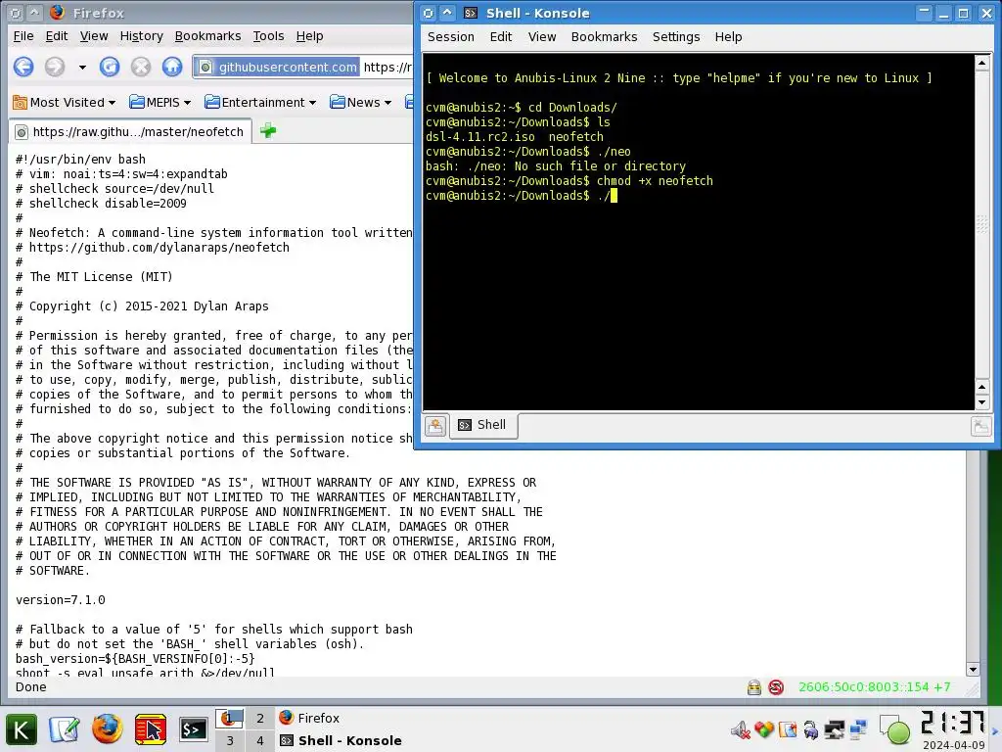1002x752 pixels.
Task: Open Firefox History menu
Action: (x=141, y=36)
